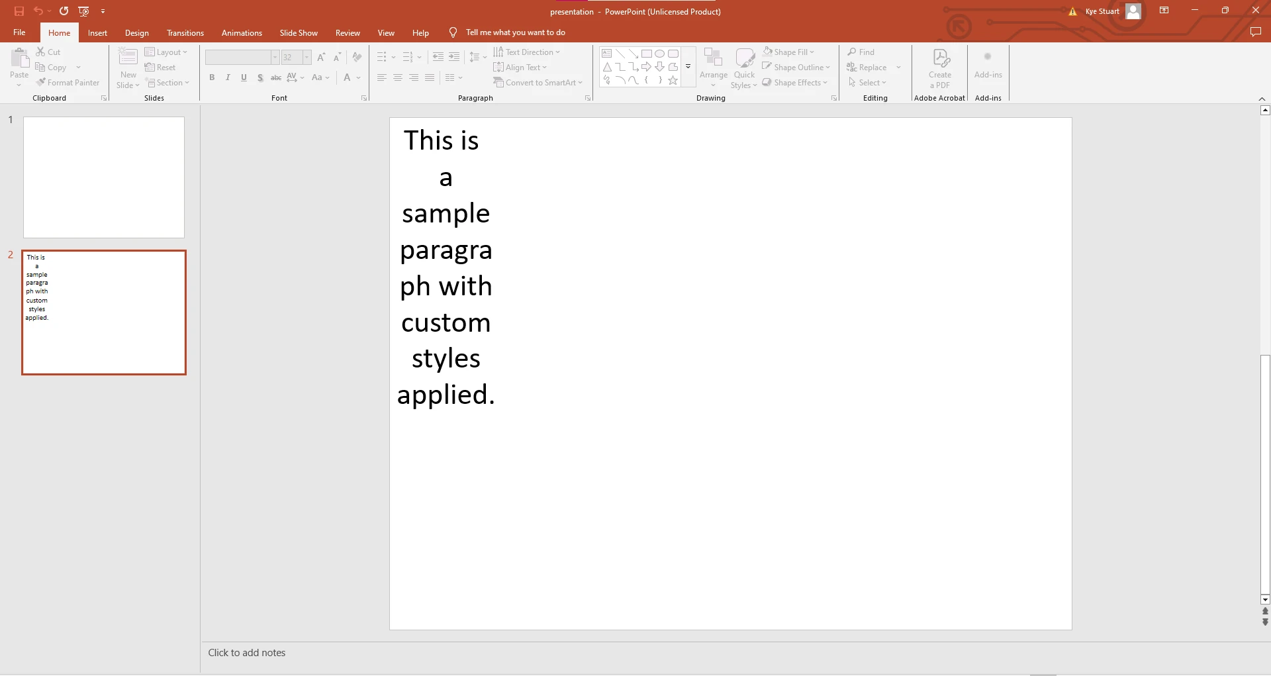Viewport: 1271px width, 676px height.
Task: Expand the font size dropdown
Action: 307,58
